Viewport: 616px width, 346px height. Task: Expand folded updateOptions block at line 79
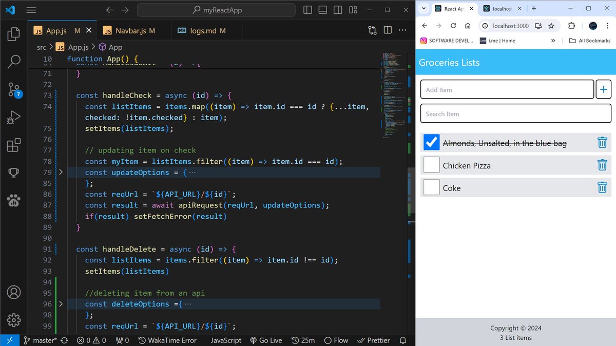(61, 172)
